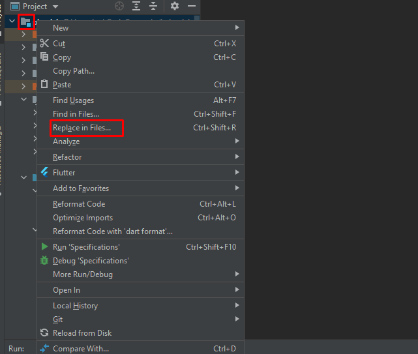Click the Collapse All toolbar icon

153,6
